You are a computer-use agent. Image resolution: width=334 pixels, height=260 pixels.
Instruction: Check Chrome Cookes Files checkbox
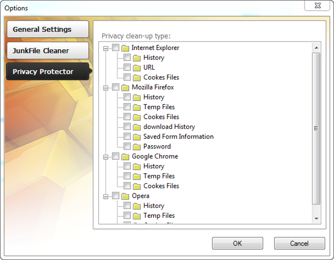pyautogui.click(x=127, y=185)
